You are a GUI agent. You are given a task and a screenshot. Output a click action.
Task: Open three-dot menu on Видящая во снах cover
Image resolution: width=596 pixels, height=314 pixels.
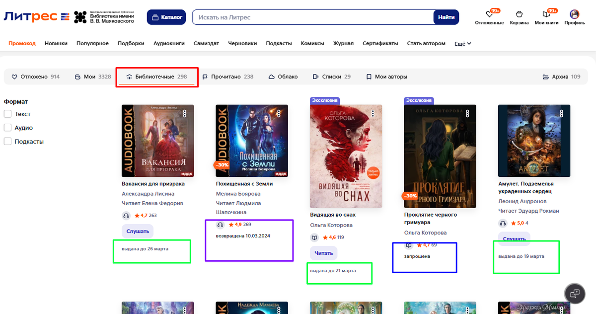[x=373, y=114]
